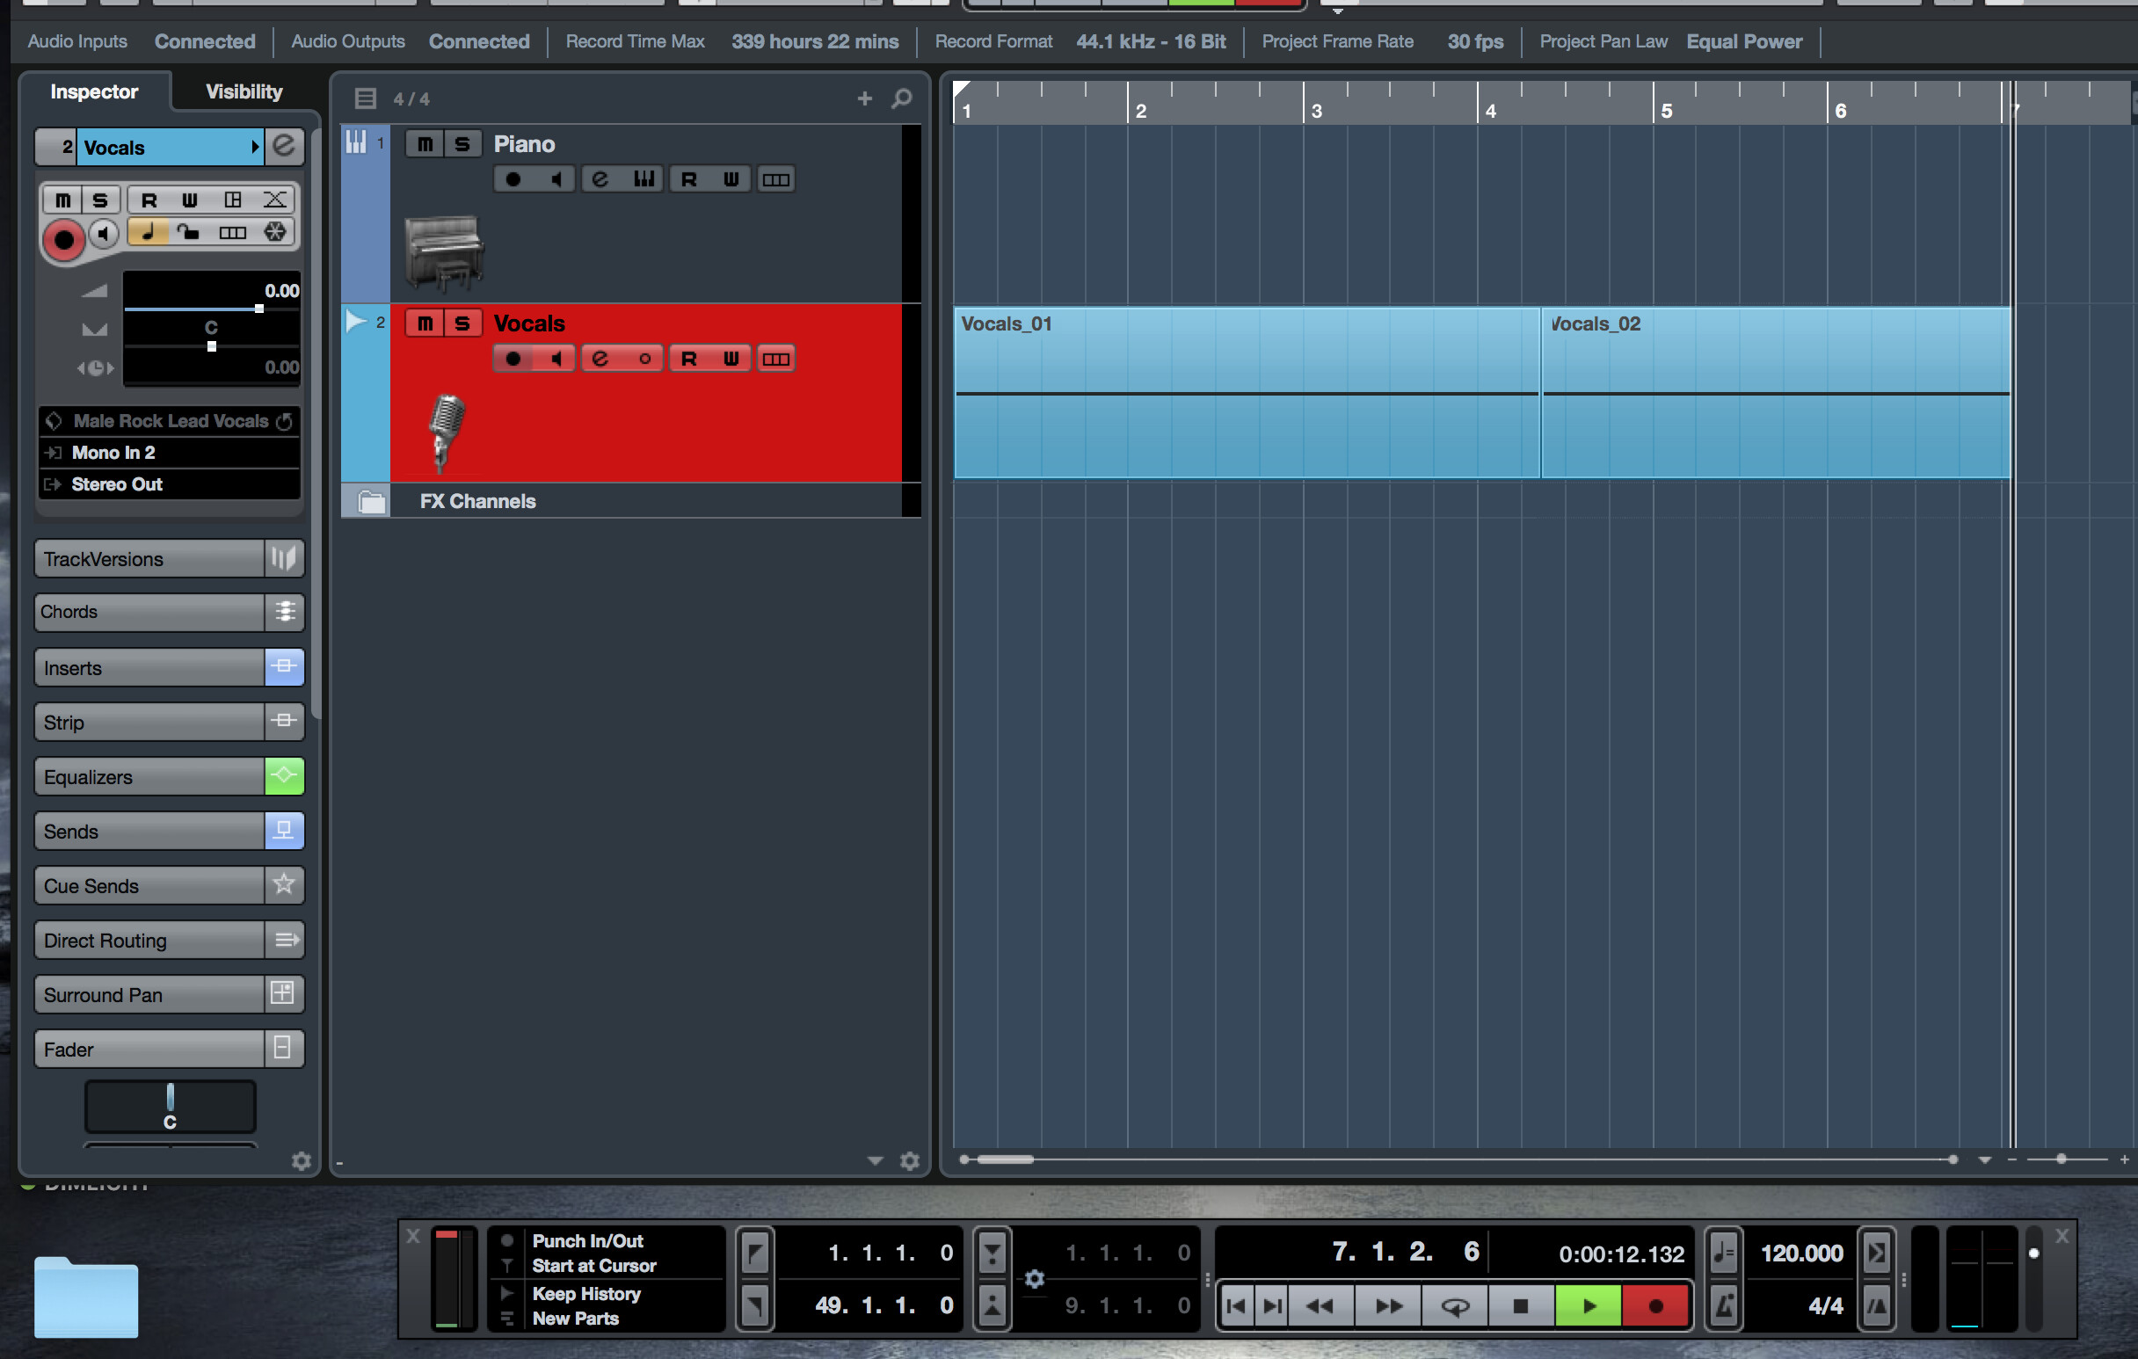The height and width of the screenshot is (1359, 2138).
Task: Click the Inspector record enable button
Action: click(63, 239)
